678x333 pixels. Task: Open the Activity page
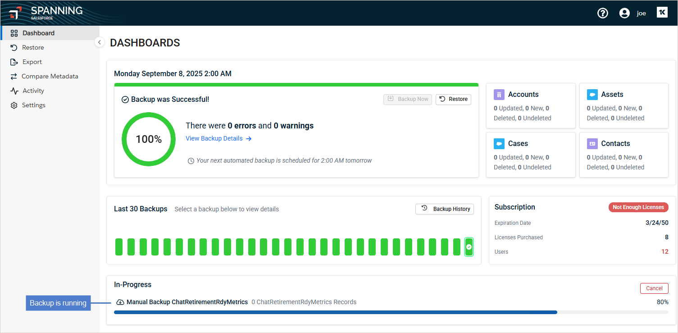(x=33, y=91)
